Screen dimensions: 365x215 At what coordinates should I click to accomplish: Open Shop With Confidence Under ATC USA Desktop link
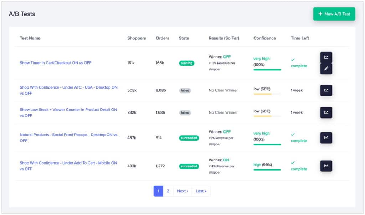point(69,90)
